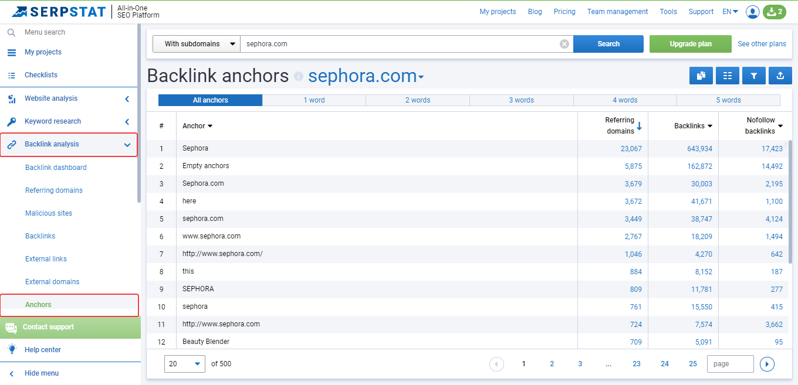Go to page 25 of results

click(x=693, y=364)
